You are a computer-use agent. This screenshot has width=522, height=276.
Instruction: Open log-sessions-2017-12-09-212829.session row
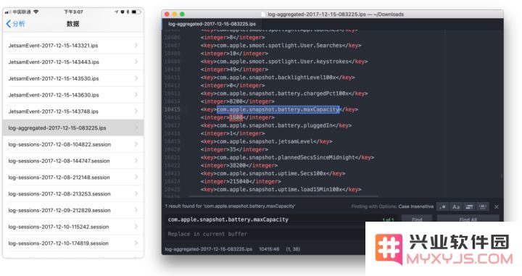point(73,210)
